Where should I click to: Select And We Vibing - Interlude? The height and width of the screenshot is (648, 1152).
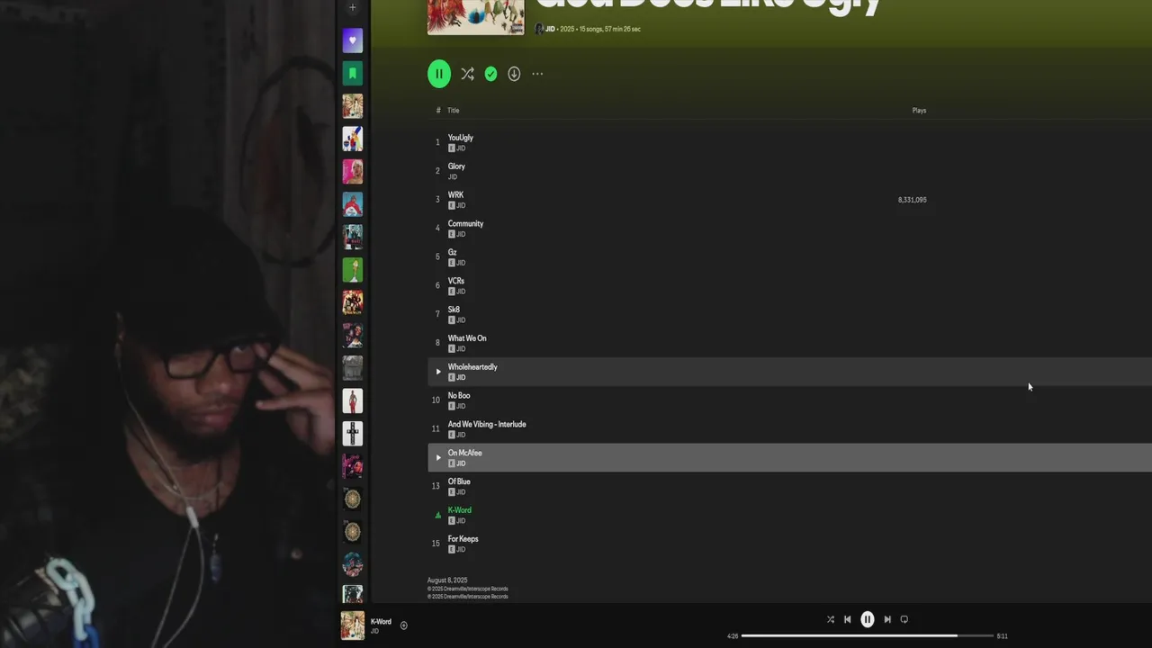pyautogui.click(x=487, y=425)
